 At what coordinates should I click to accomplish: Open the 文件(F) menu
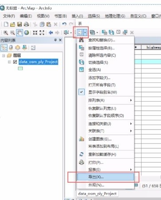[x=9, y=16]
